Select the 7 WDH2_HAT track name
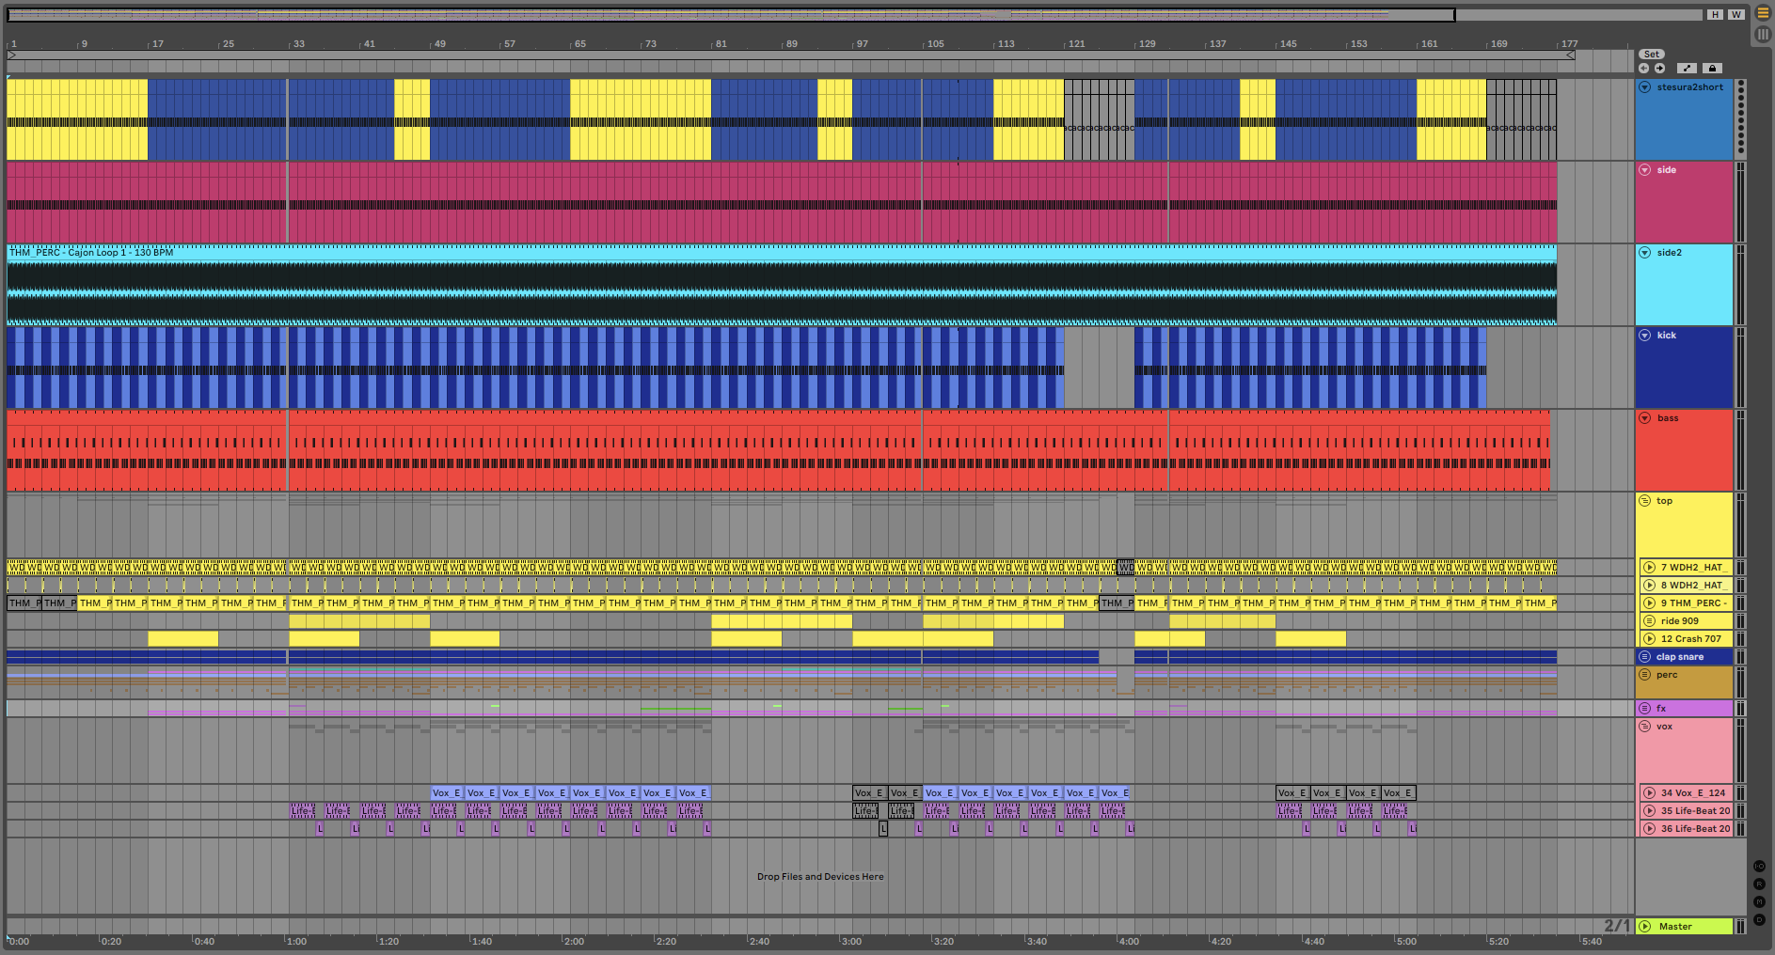Viewport: 1775px width, 955px height. coord(1692,568)
